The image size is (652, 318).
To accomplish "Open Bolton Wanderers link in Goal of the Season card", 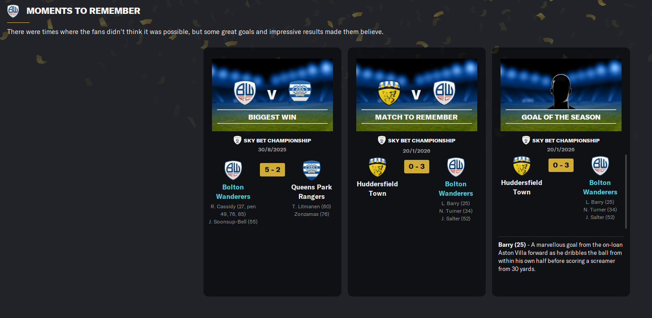I will coord(600,187).
